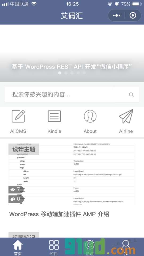
Task: Tap the Kindle label text
Action: tap(54, 131)
